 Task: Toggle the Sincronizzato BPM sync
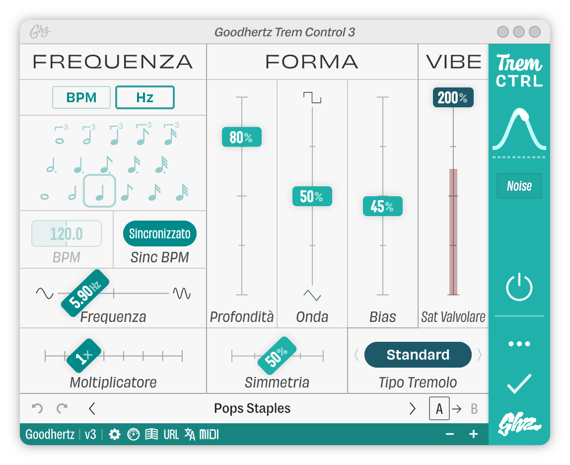[159, 233]
